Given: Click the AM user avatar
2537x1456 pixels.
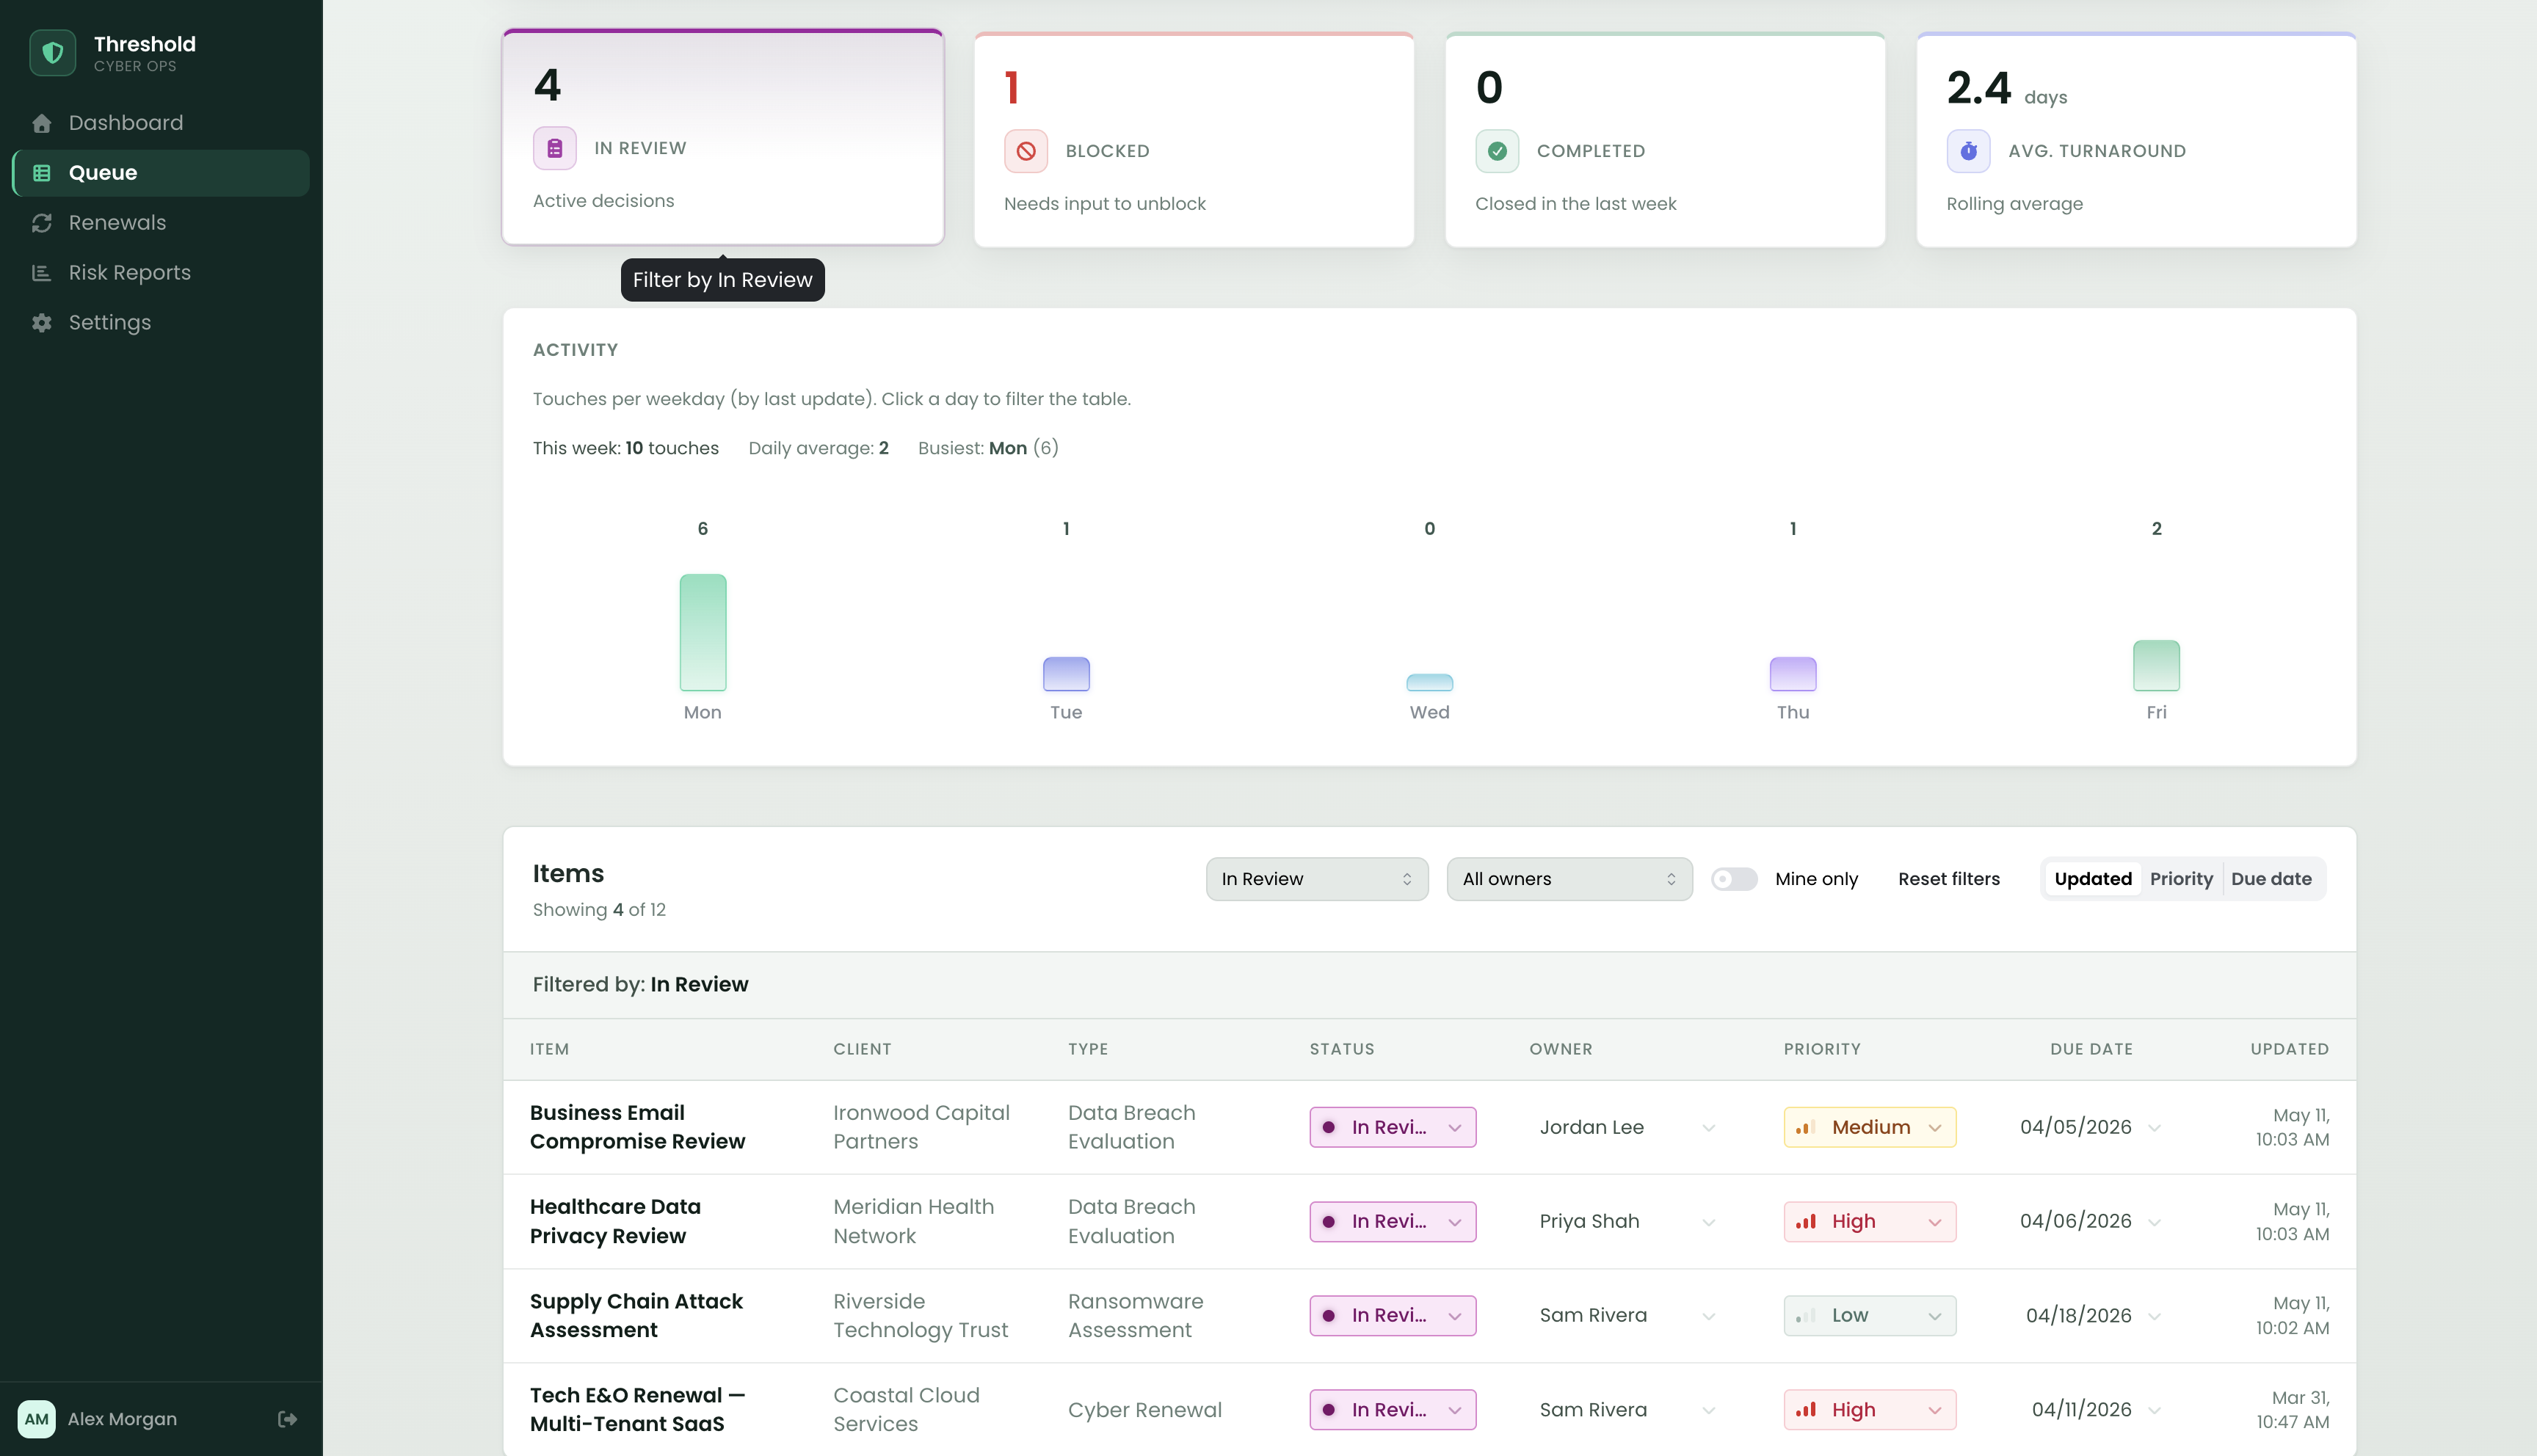Looking at the screenshot, I should pyautogui.click(x=37, y=1419).
